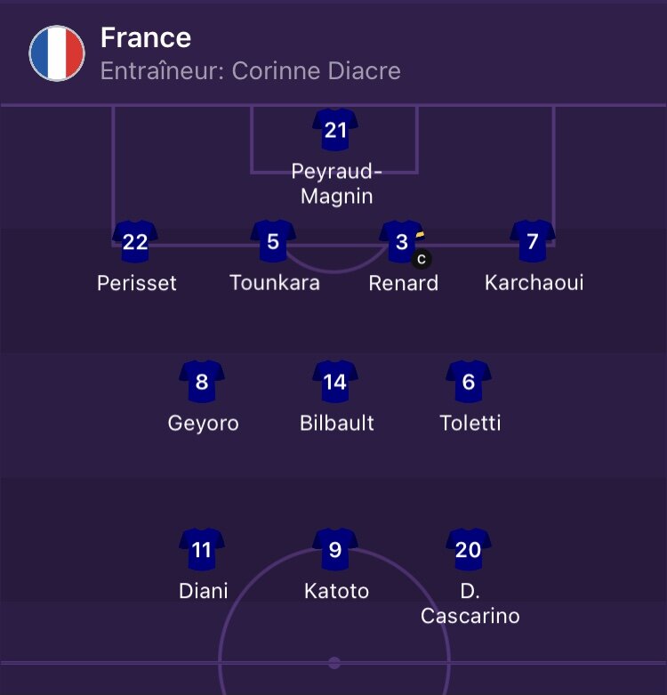Viewport: 667px width, 695px height.
Task: Click Geyoro's number 8 jersey
Action: pyautogui.click(x=202, y=383)
